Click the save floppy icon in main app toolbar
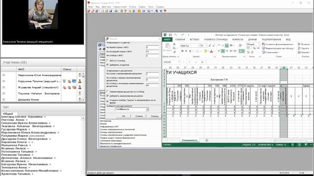This screenshot has height=176, width=314. coord(110,11)
